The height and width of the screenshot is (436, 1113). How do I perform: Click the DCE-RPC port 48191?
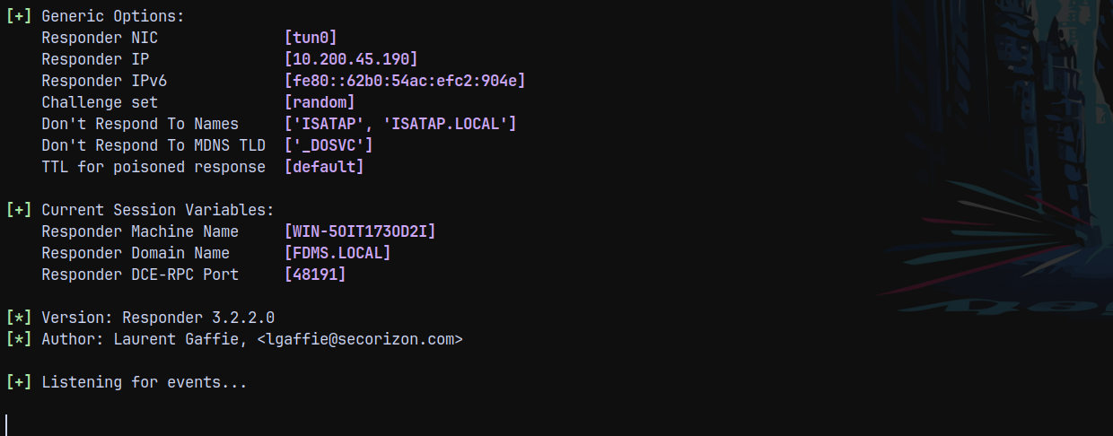click(x=315, y=275)
